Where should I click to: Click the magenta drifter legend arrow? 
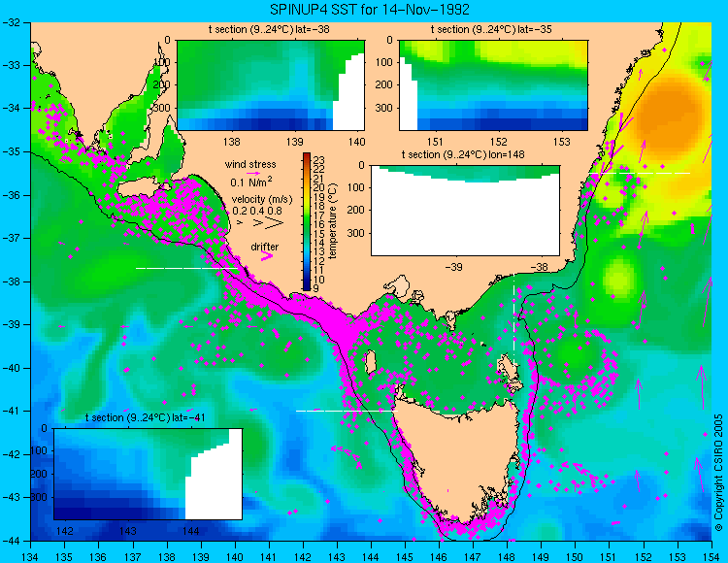[x=267, y=256]
